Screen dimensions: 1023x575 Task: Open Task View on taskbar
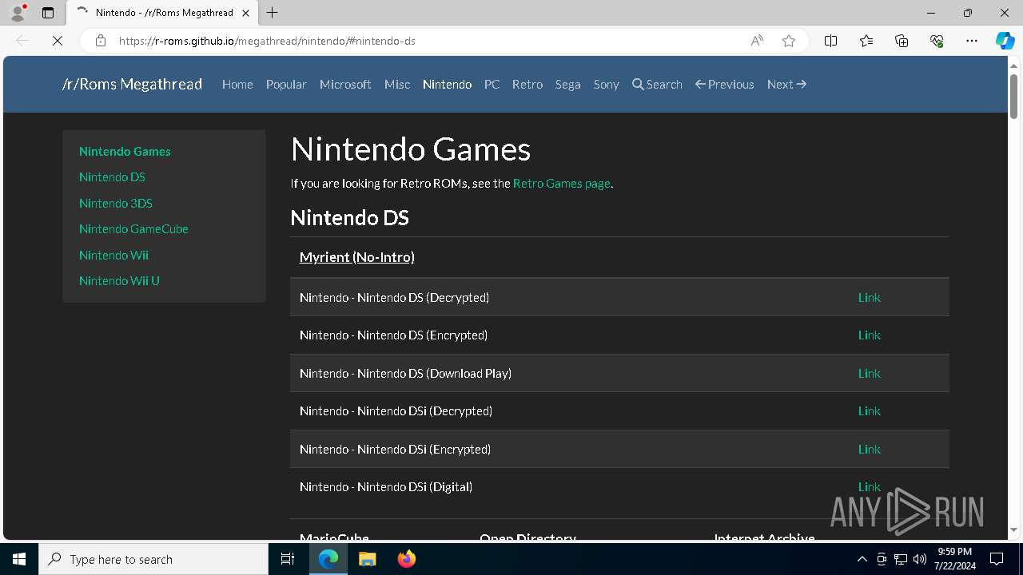pyautogui.click(x=288, y=559)
